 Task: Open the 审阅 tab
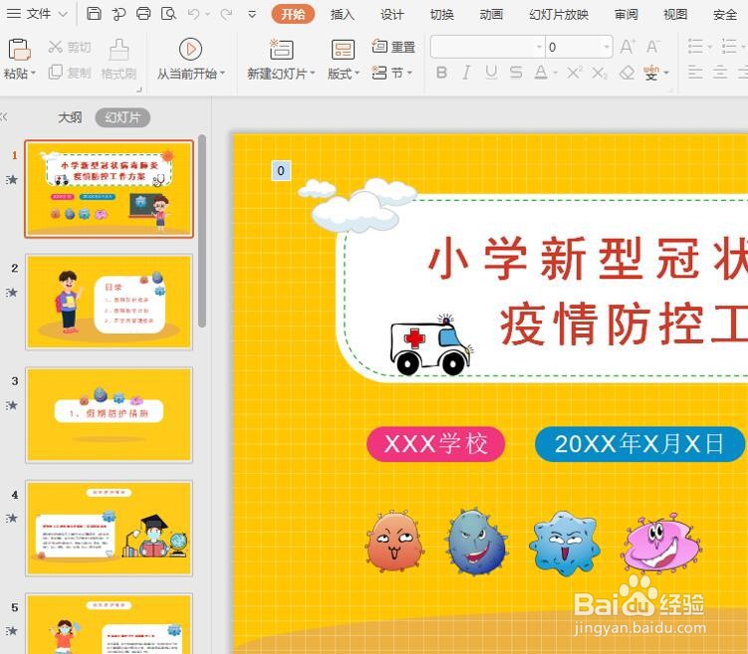(x=625, y=14)
